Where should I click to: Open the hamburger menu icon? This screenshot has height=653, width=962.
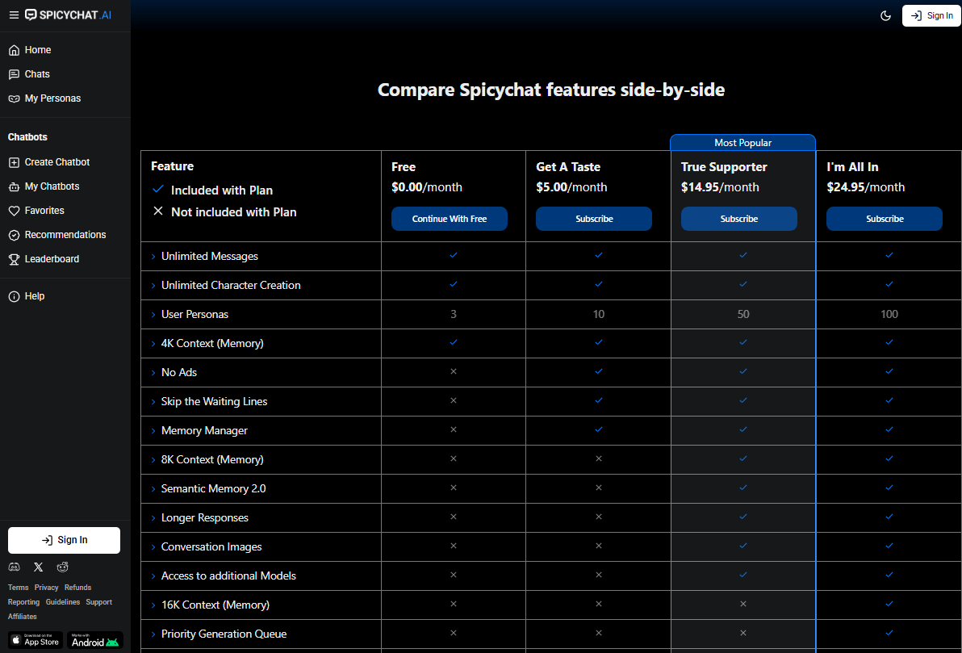click(x=14, y=15)
